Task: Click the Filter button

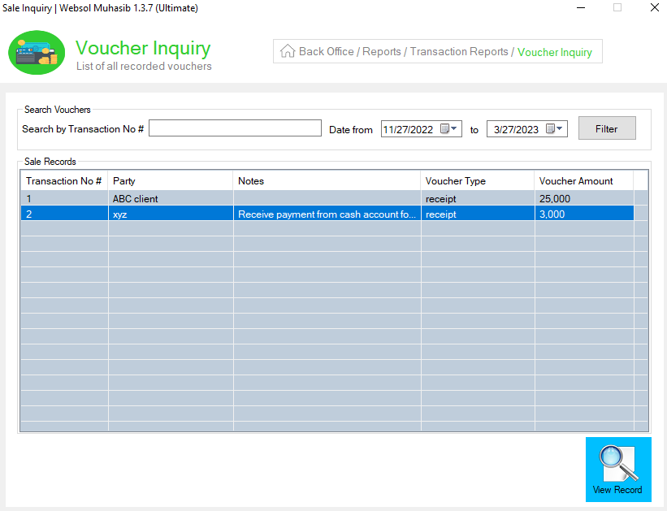Action: (607, 128)
